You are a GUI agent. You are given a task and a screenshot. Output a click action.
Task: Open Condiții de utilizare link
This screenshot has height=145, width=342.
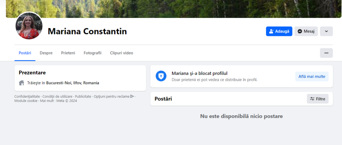click(58, 96)
